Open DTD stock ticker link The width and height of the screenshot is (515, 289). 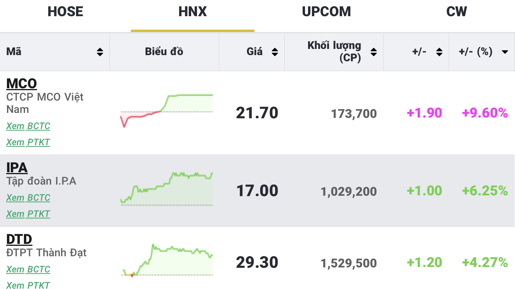pos(19,239)
